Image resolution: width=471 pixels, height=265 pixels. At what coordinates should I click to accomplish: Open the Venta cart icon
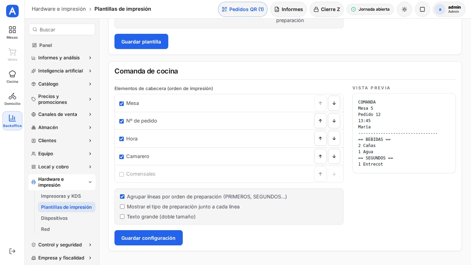12,55
